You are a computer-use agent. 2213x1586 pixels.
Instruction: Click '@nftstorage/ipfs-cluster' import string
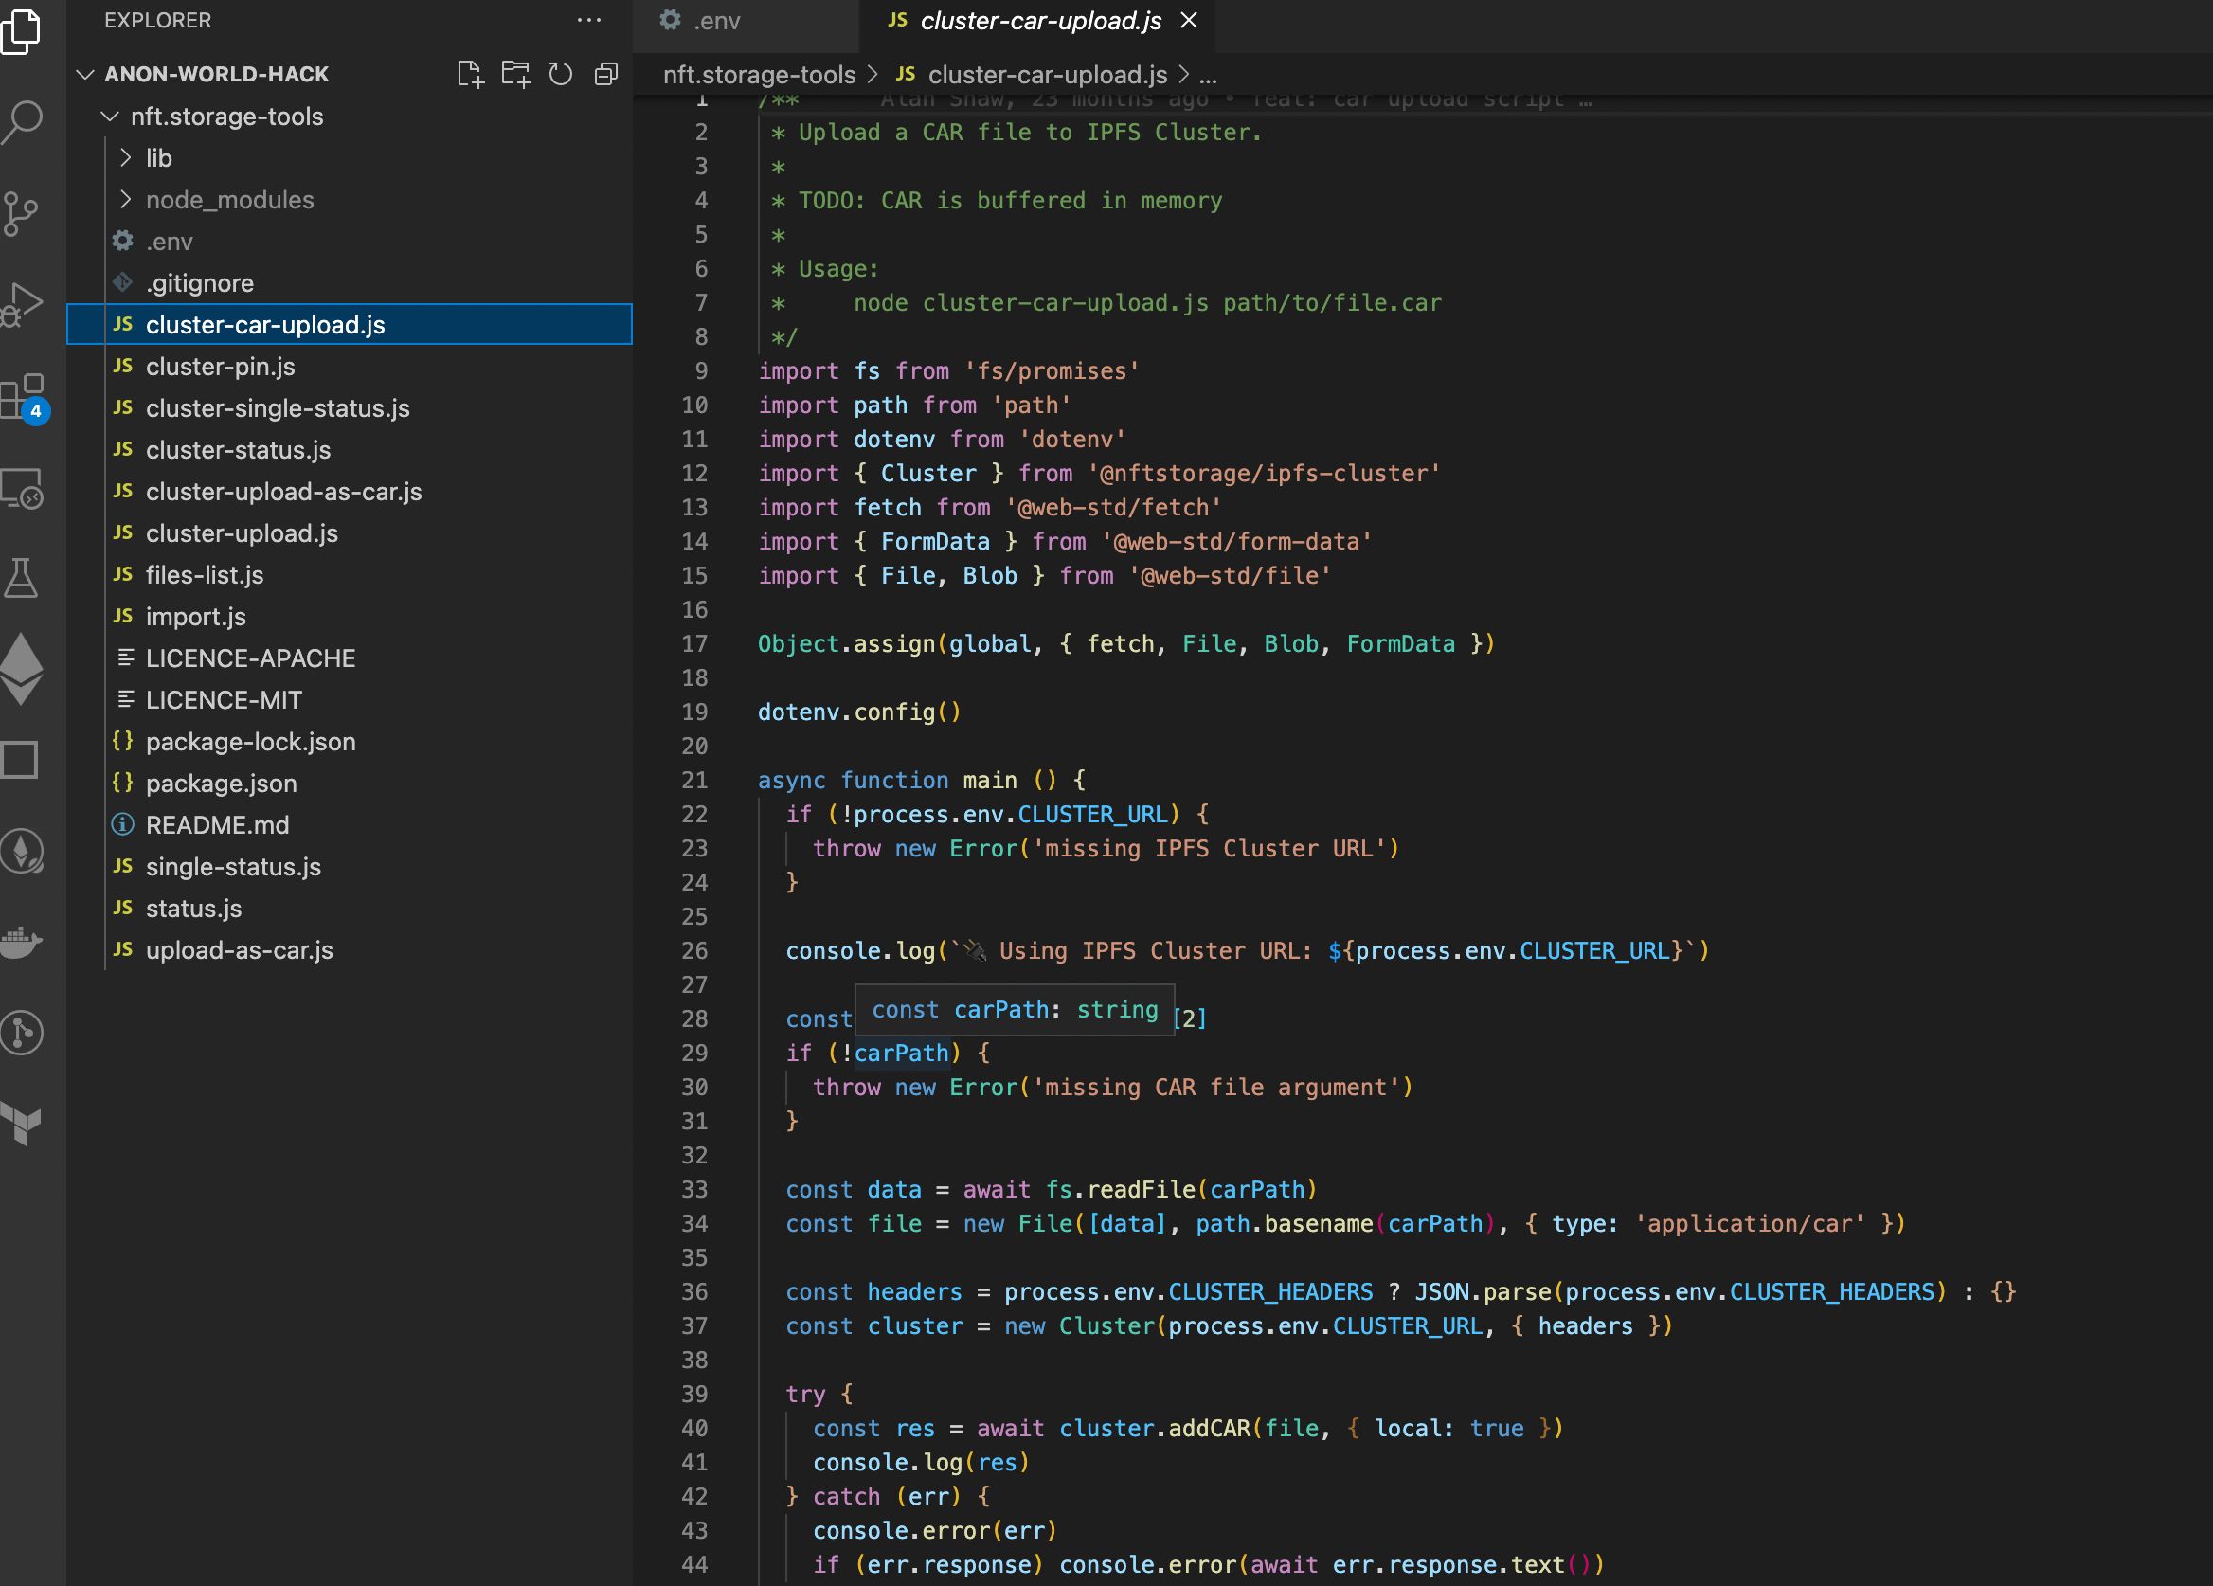(1264, 474)
